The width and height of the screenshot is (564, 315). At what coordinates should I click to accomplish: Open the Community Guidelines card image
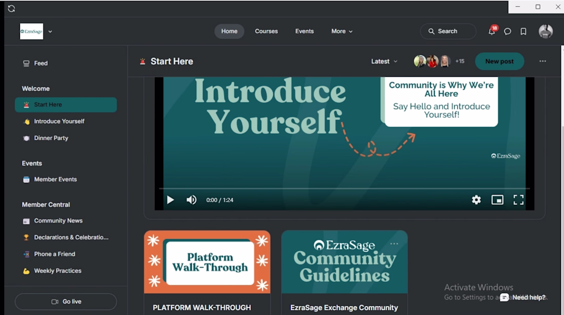tap(345, 262)
